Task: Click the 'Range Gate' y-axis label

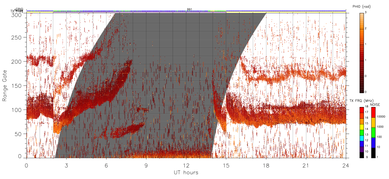Action: click(x=5, y=86)
